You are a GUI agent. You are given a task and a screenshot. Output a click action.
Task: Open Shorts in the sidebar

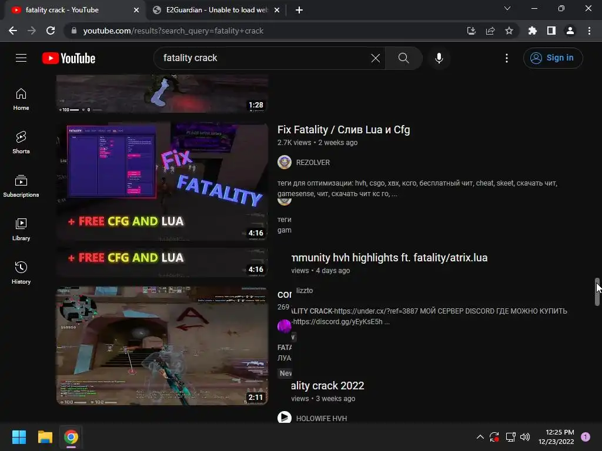[x=21, y=143]
